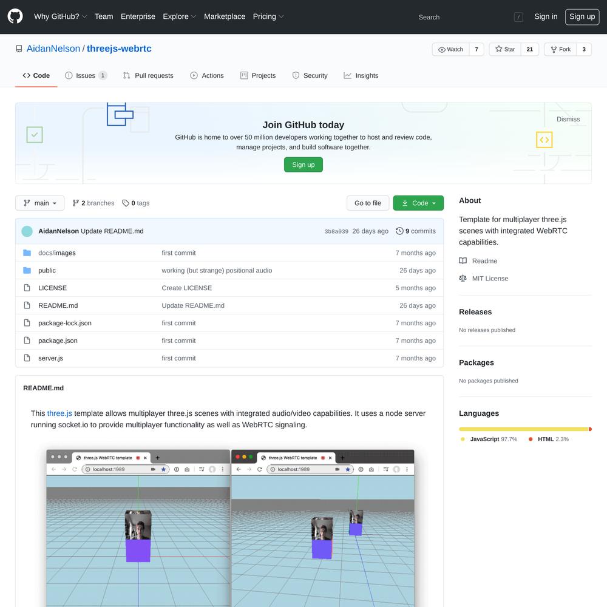
Task: Expand the green Code download dropdown
Action: (418, 203)
